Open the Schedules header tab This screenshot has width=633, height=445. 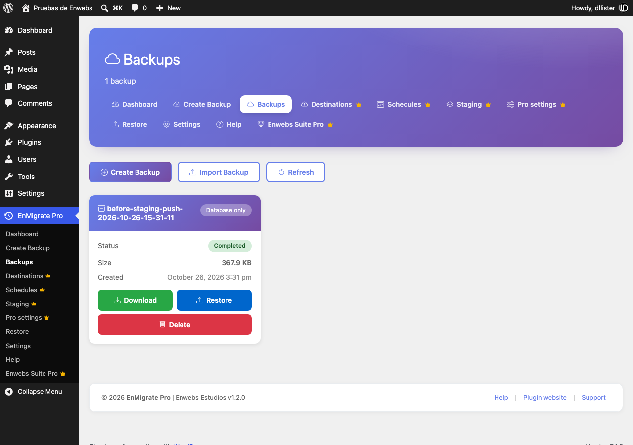pos(404,104)
